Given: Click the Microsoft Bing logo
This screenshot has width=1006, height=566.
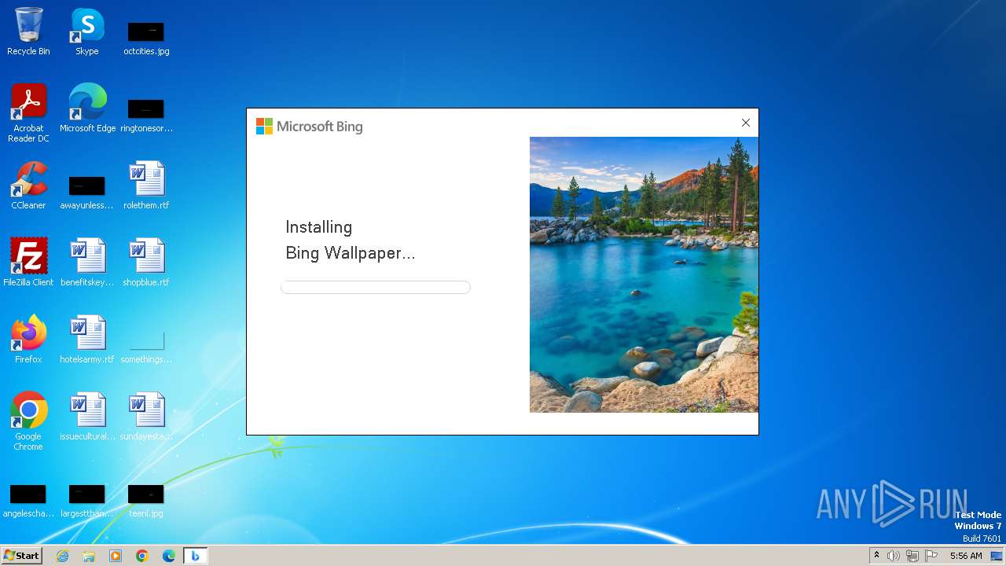Looking at the screenshot, I should pyautogui.click(x=310, y=127).
